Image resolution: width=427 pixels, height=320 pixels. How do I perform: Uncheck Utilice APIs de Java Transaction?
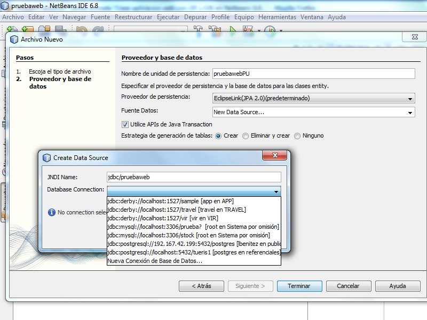pyautogui.click(x=125, y=125)
